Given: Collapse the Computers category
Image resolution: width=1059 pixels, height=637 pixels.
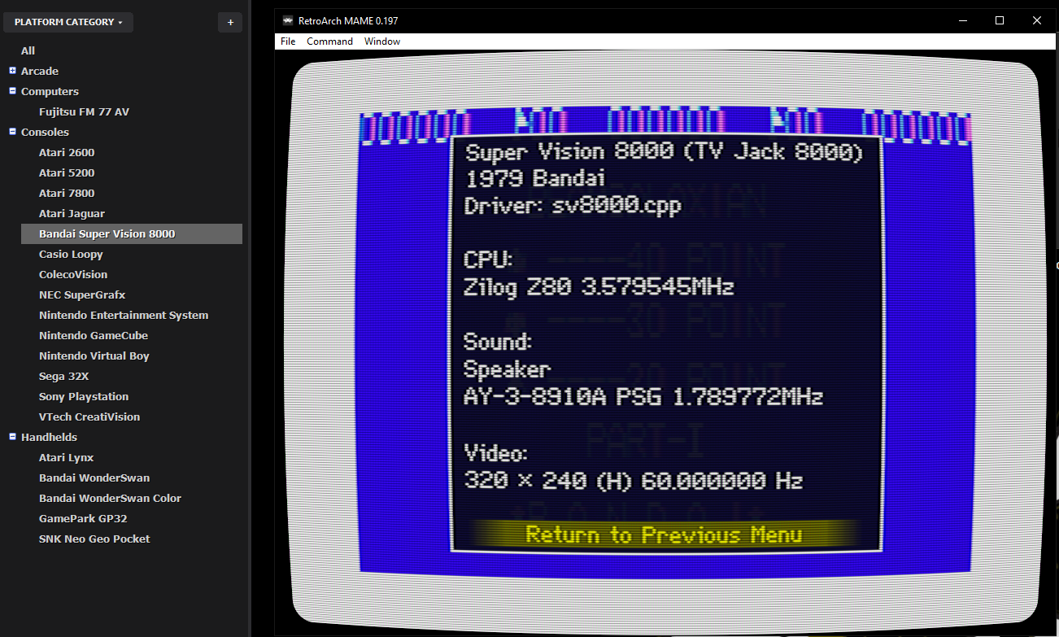Looking at the screenshot, I should [x=12, y=91].
